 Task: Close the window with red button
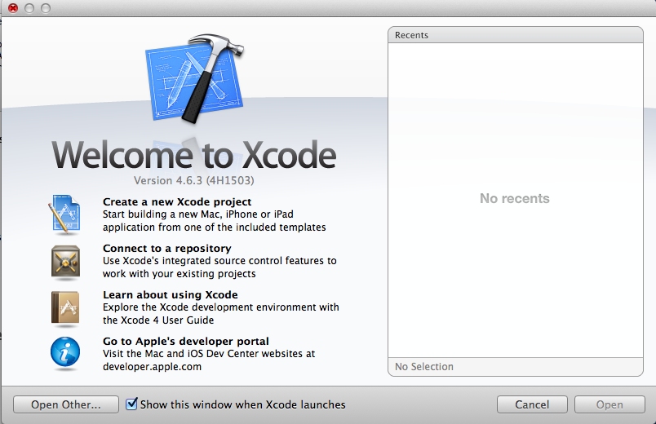[x=13, y=8]
